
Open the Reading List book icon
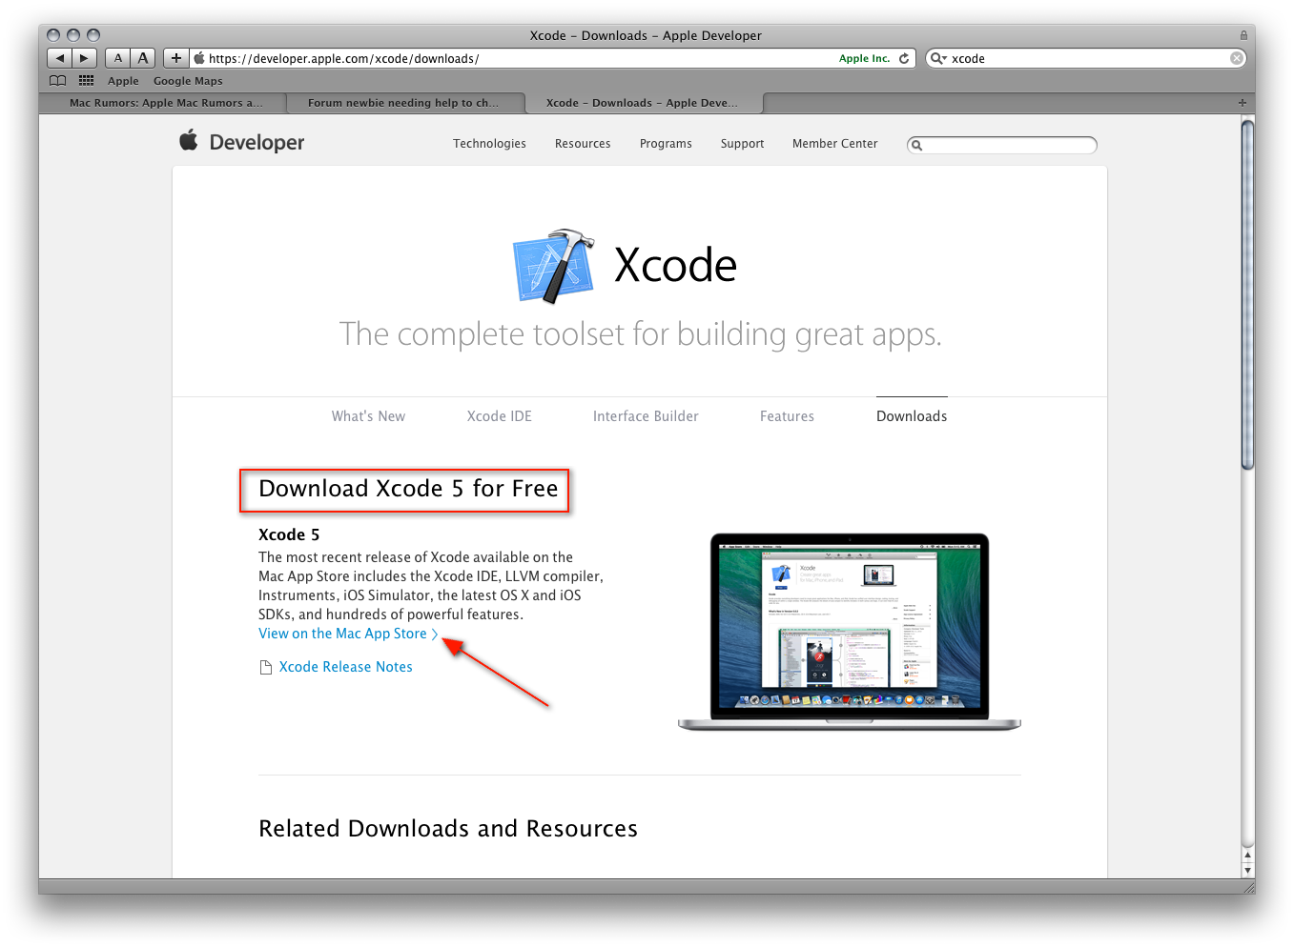(58, 81)
